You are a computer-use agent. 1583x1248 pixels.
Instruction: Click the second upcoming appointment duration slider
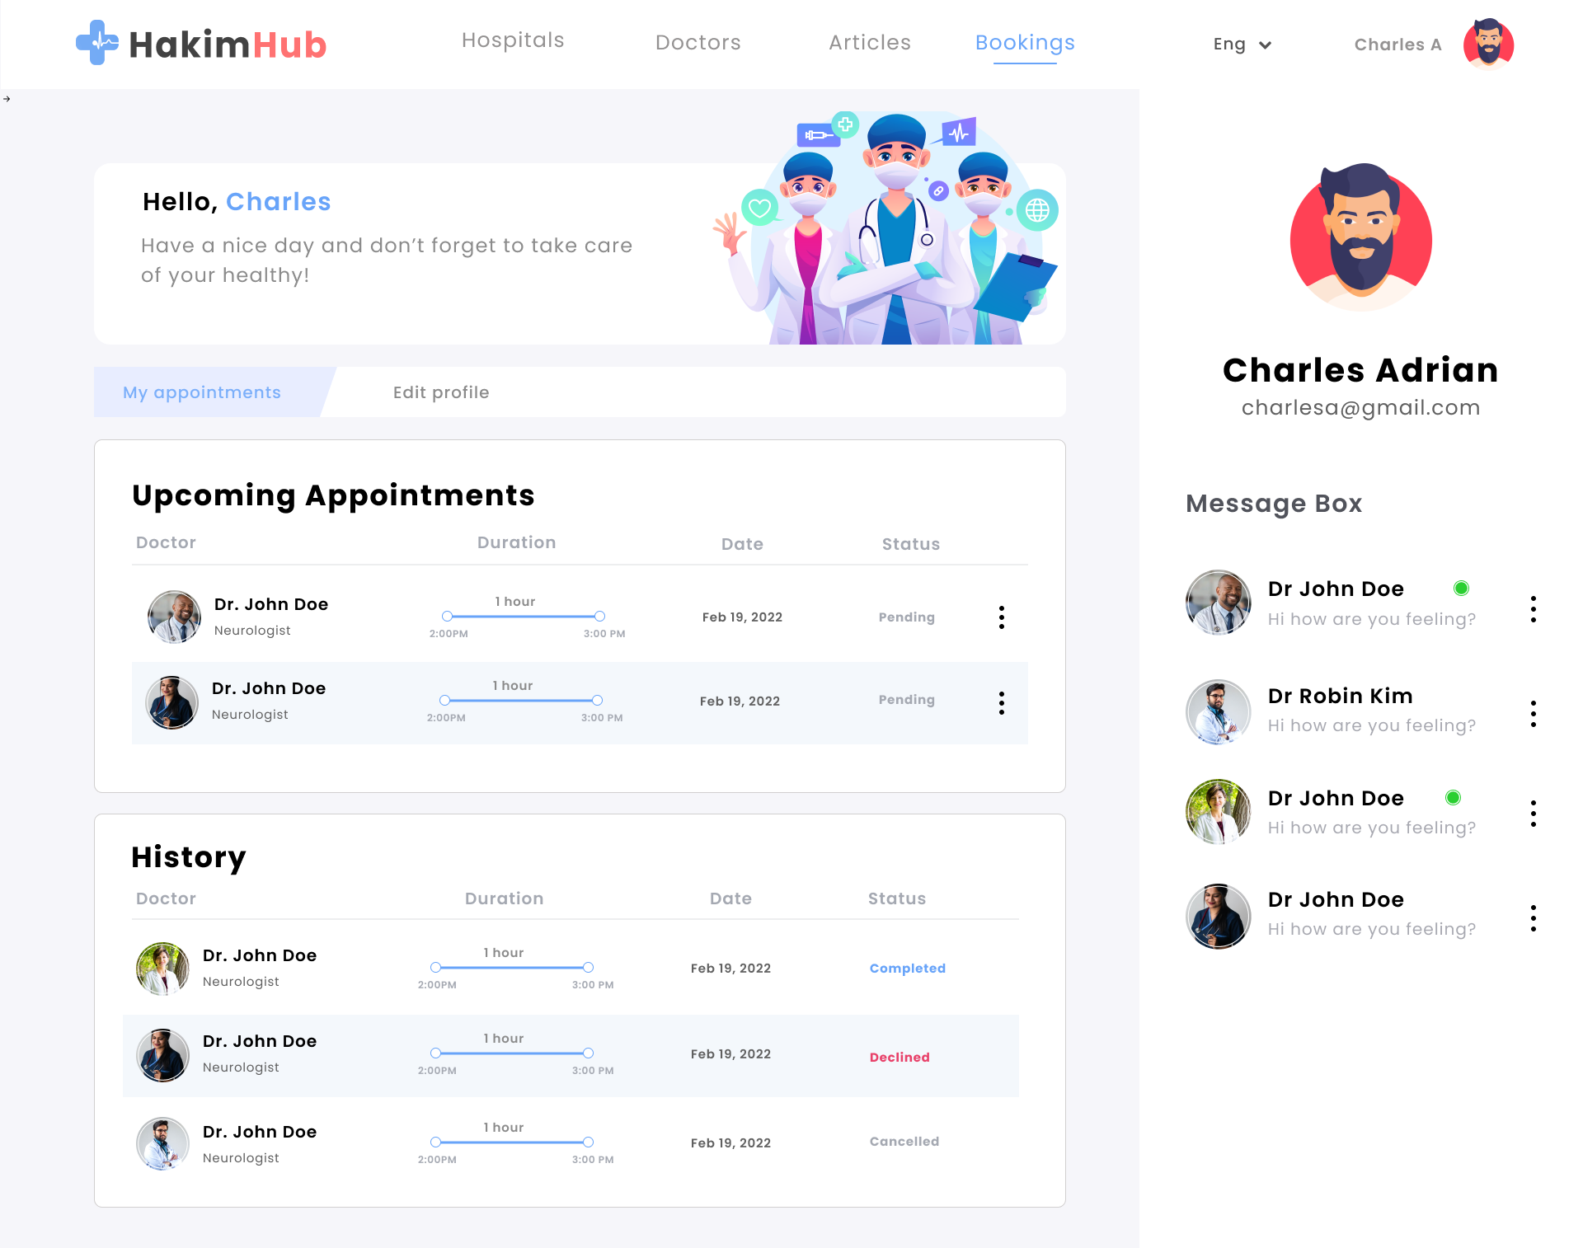coord(521,701)
